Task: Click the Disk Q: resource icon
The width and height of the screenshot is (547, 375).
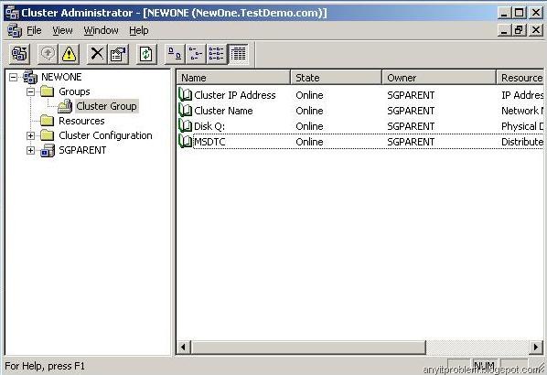Action: [x=186, y=126]
